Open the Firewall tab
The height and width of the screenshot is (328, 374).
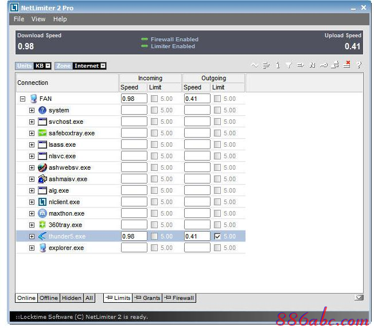point(179,298)
